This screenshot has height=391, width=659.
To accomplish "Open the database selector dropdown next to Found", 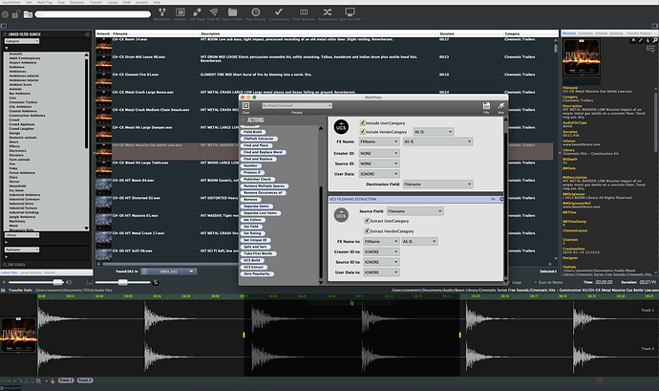I will [168, 272].
